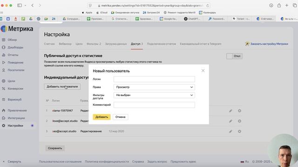Image resolution: width=298 pixels, height=167 pixels.
Task: Switch to the Фильтры tab
Action: click(x=94, y=44)
